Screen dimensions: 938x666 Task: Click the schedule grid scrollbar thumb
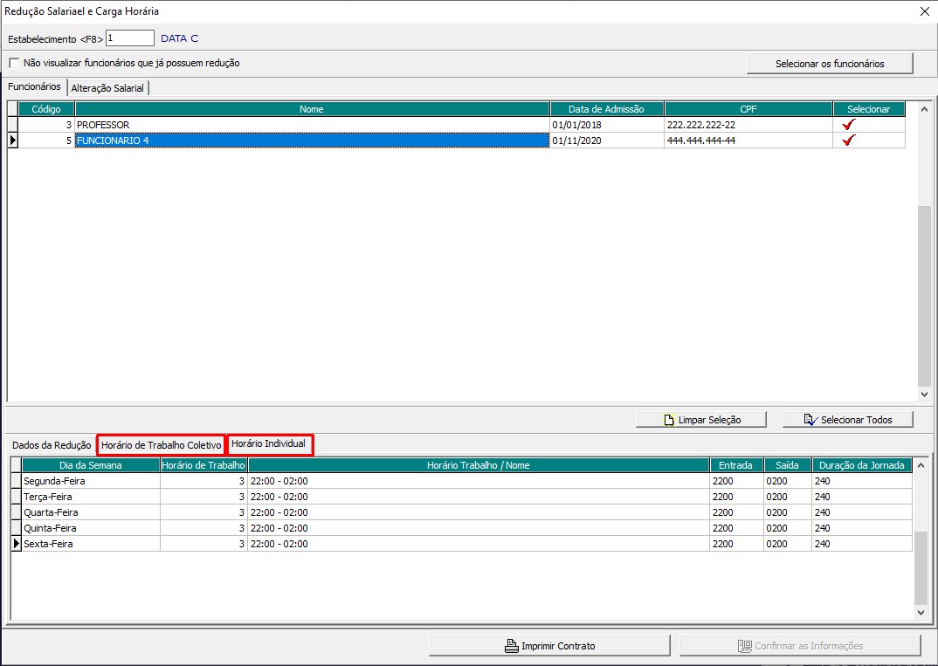pyautogui.click(x=921, y=568)
